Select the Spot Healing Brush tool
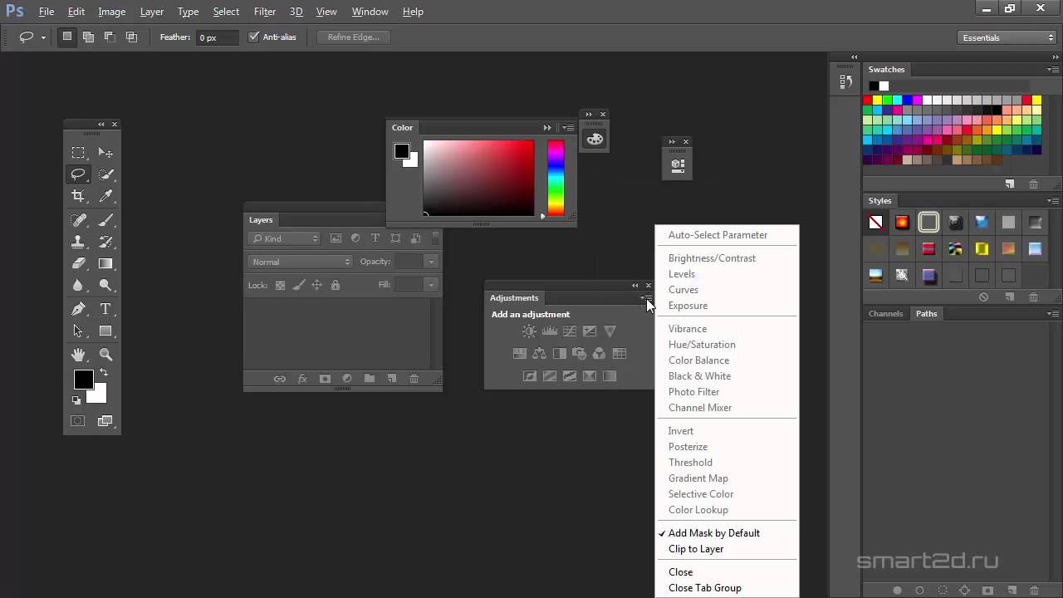 point(78,220)
